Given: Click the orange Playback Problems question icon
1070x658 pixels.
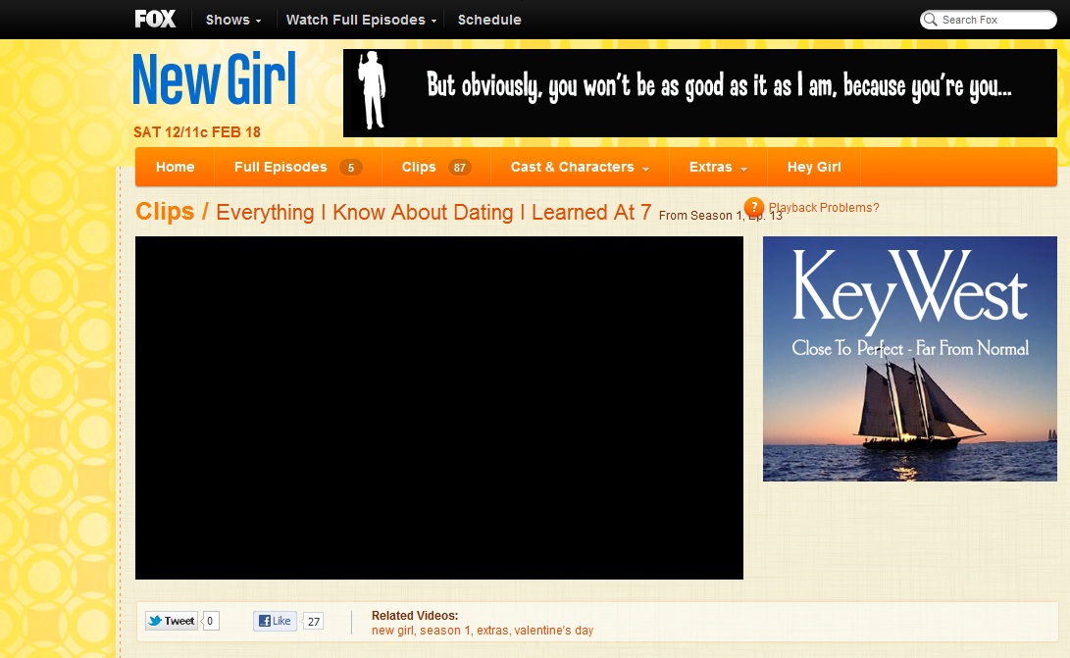Looking at the screenshot, I should click(753, 207).
